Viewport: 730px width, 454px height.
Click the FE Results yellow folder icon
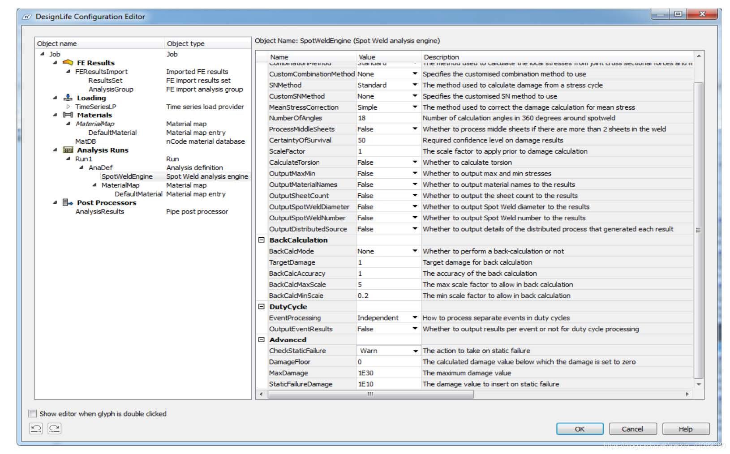[x=69, y=63]
